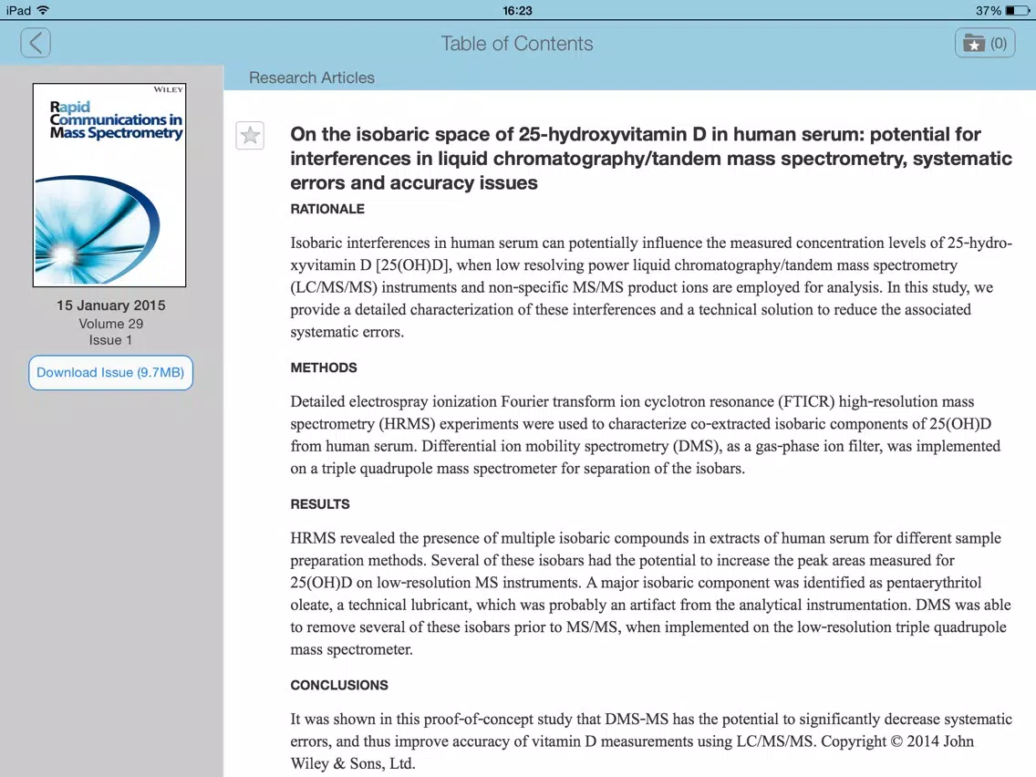The height and width of the screenshot is (777, 1036).
Task: Tap the 16:23 clock in status bar
Action: point(517,11)
